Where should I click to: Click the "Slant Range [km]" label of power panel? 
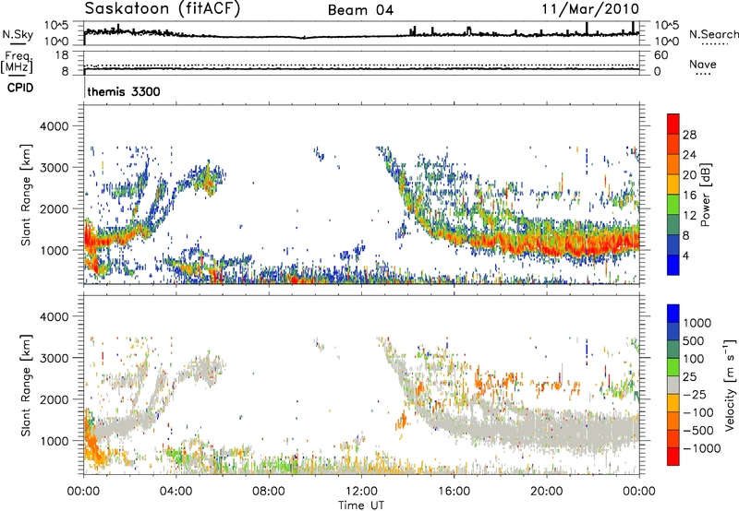point(26,195)
